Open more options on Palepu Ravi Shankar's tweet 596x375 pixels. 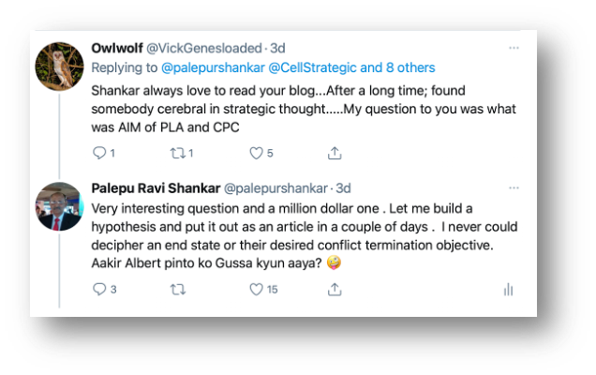(514, 187)
